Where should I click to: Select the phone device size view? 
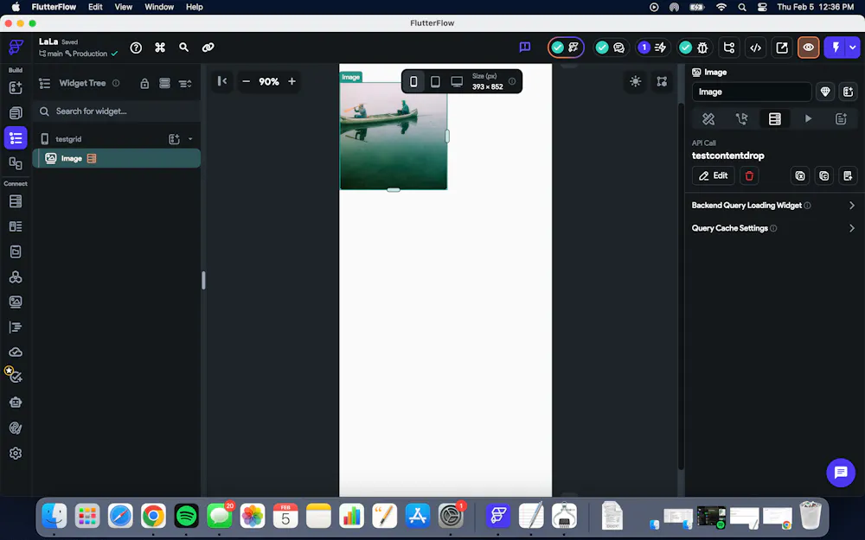point(413,82)
